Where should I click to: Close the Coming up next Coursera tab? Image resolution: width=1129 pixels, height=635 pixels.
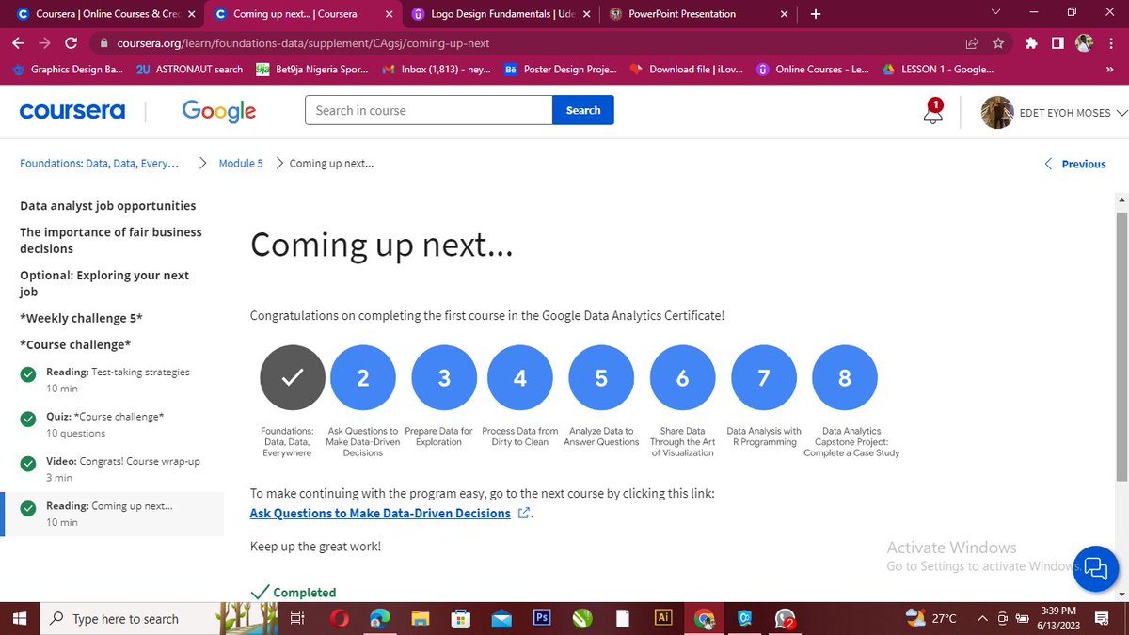coord(388,14)
